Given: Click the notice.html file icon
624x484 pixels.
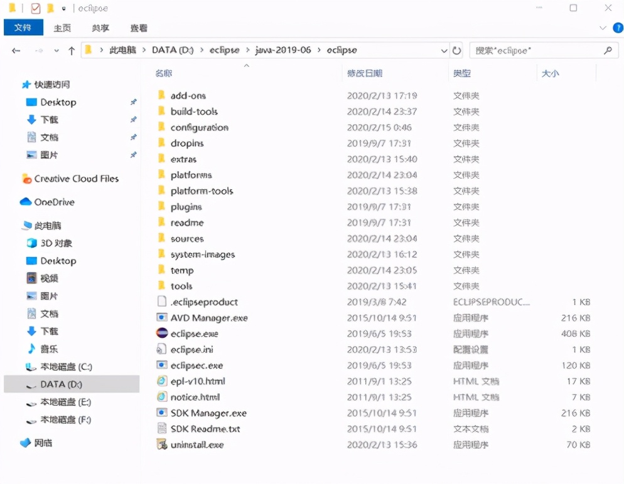Looking at the screenshot, I should point(161,397).
